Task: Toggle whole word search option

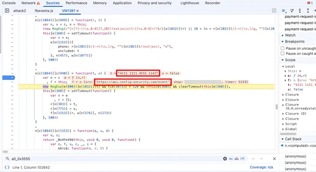Action: pyautogui.click(x=237, y=159)
